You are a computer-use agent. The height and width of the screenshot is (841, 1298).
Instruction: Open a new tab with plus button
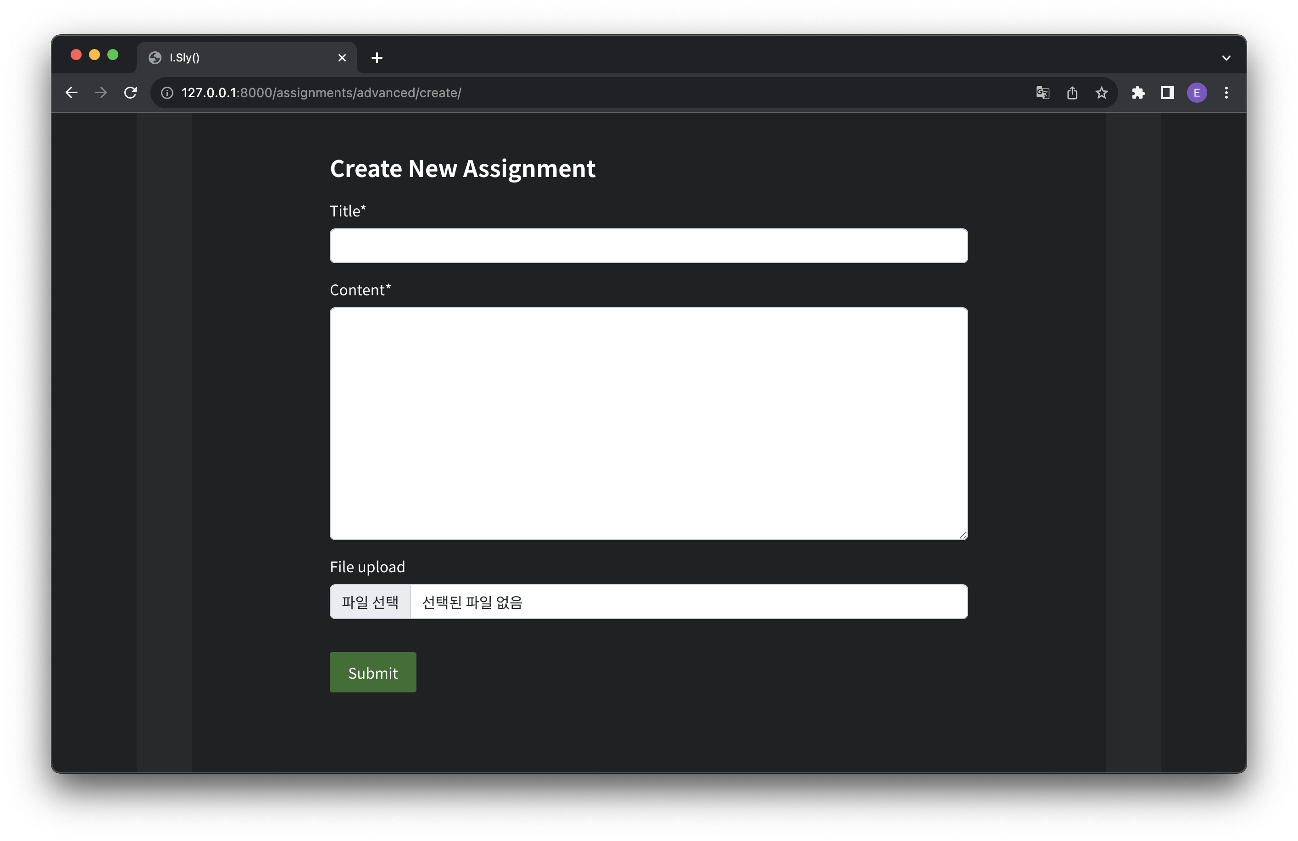[377, 58]
